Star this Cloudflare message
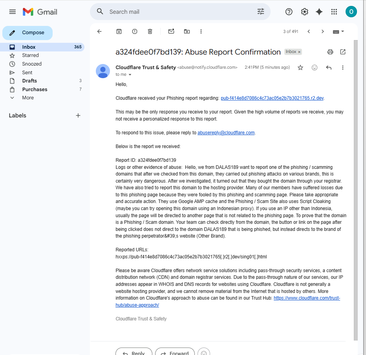 pos(300,68)
